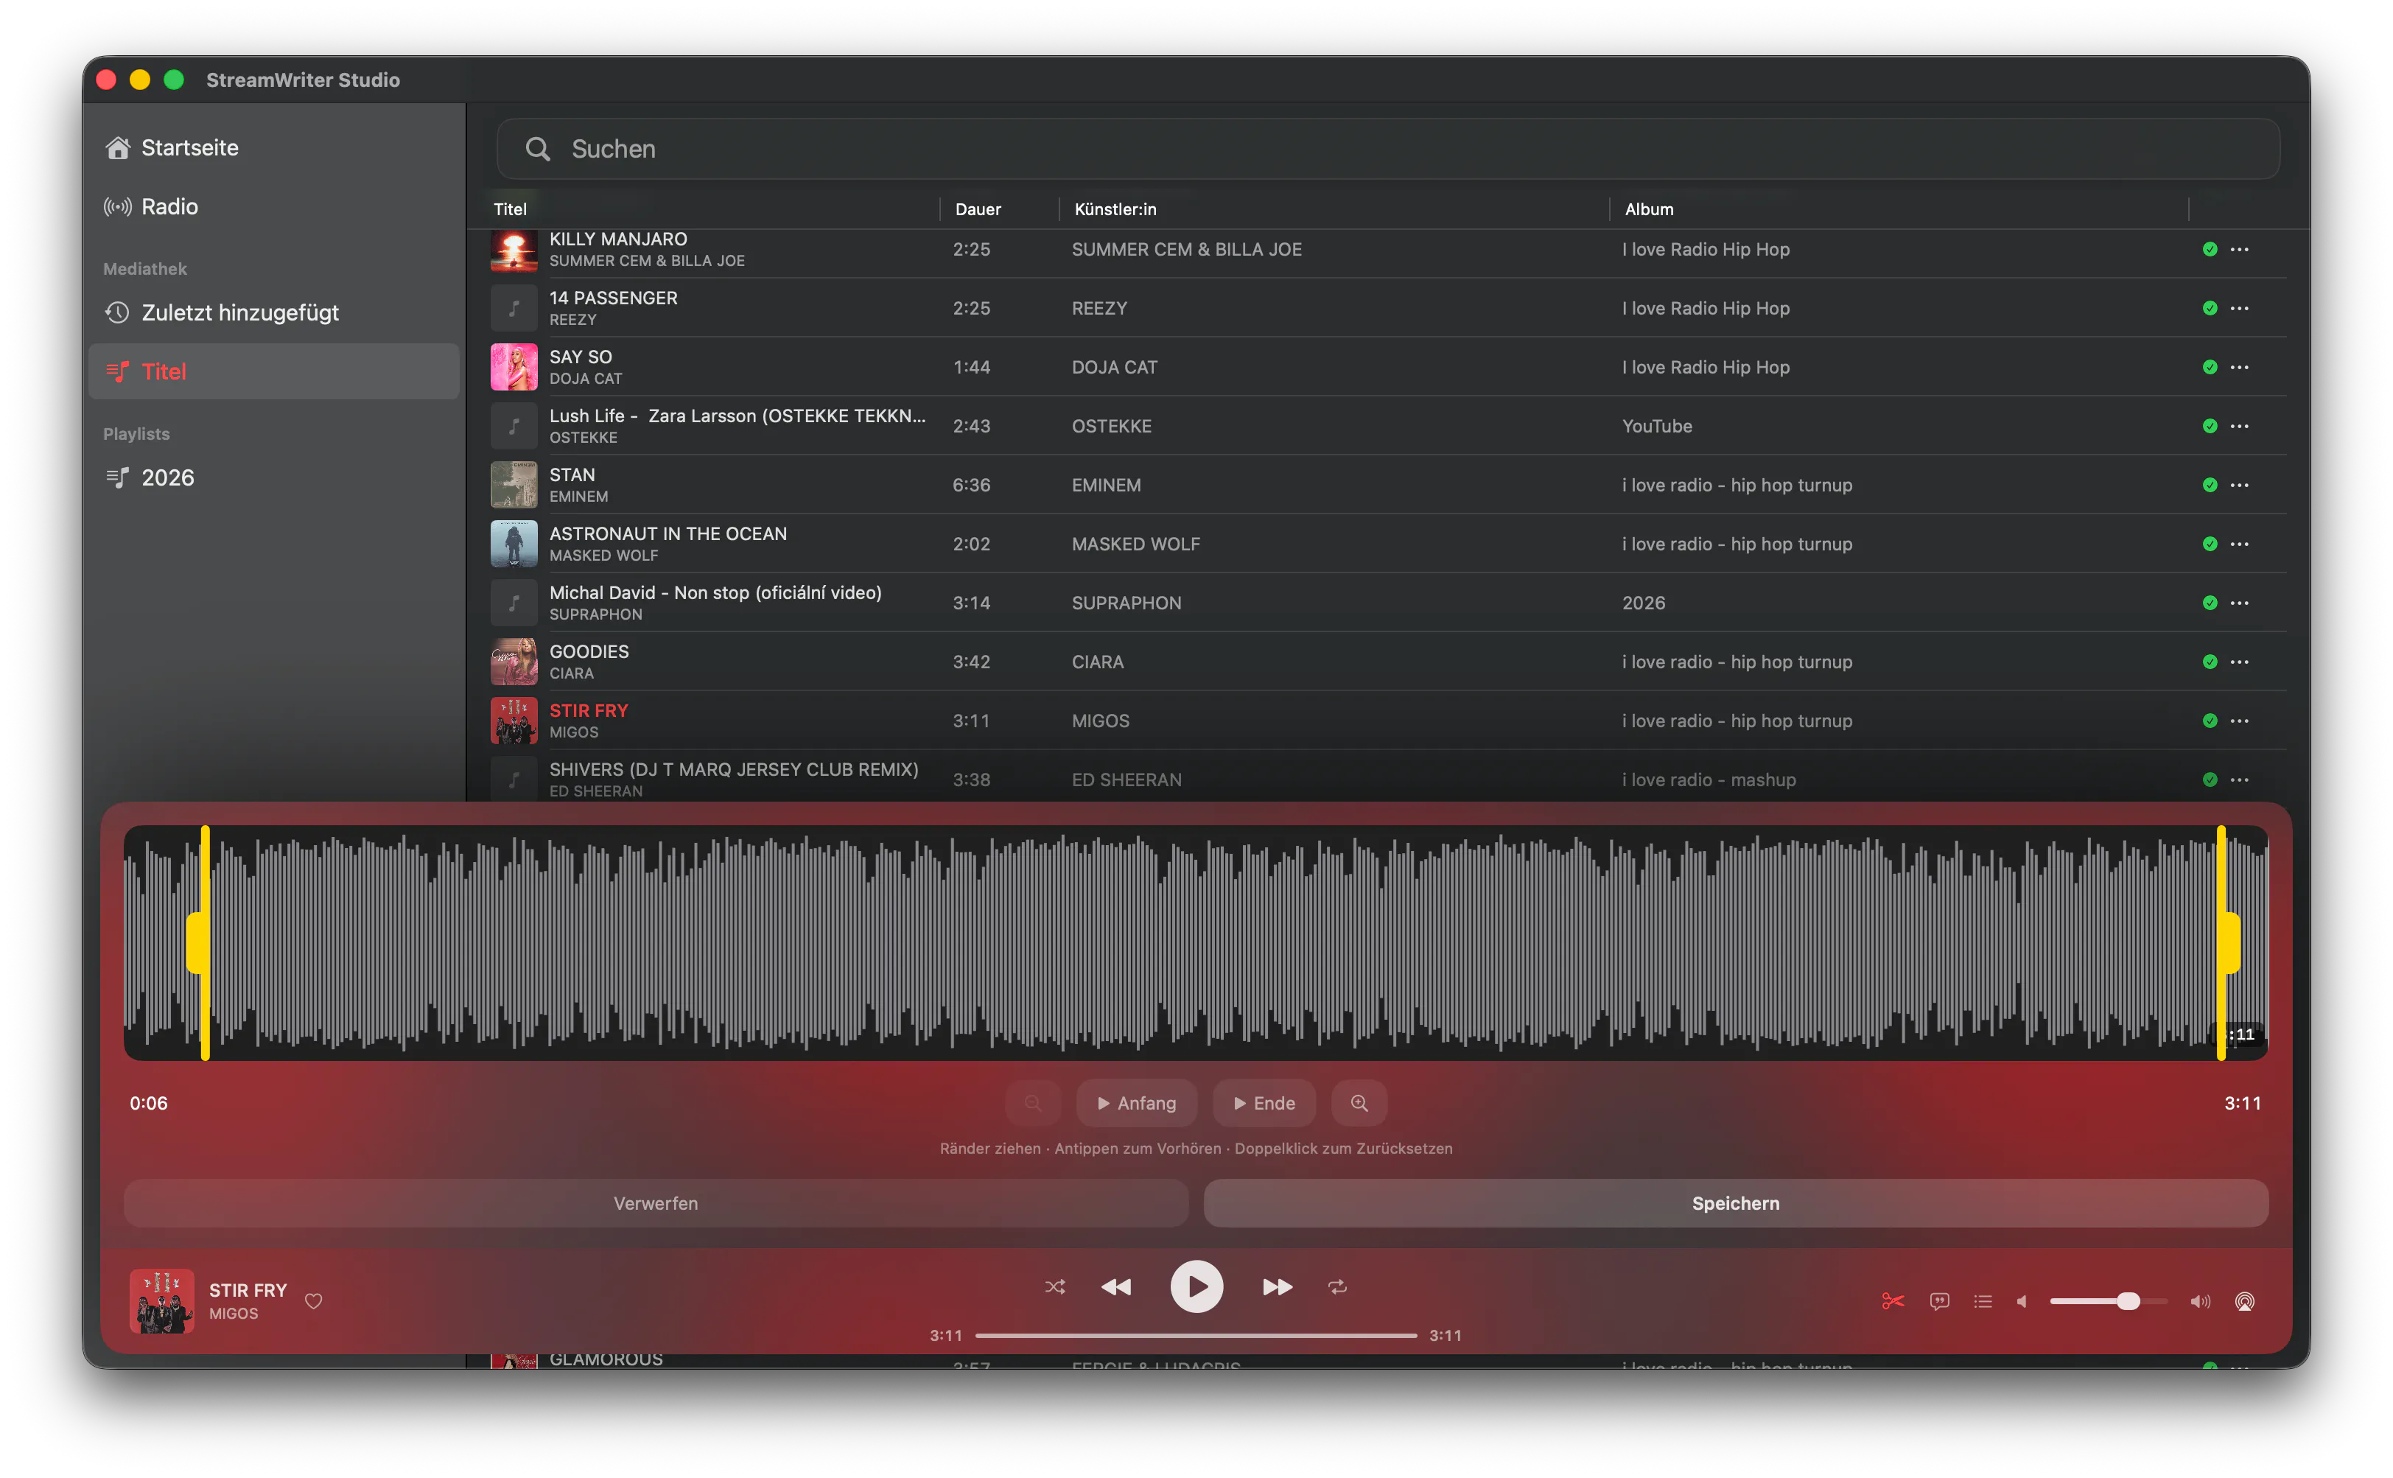Open more options for KILLY MANJARO
The width and height of the screenshot is (2393, 1478).
coord(2240,249)
